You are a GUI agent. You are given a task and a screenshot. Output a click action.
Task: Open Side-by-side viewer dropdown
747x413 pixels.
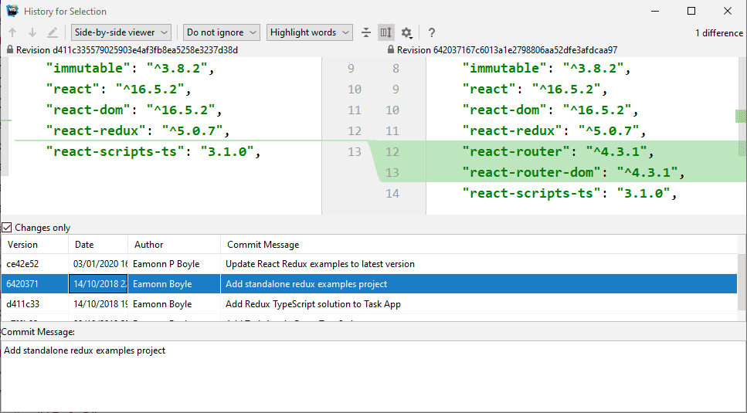121,32
